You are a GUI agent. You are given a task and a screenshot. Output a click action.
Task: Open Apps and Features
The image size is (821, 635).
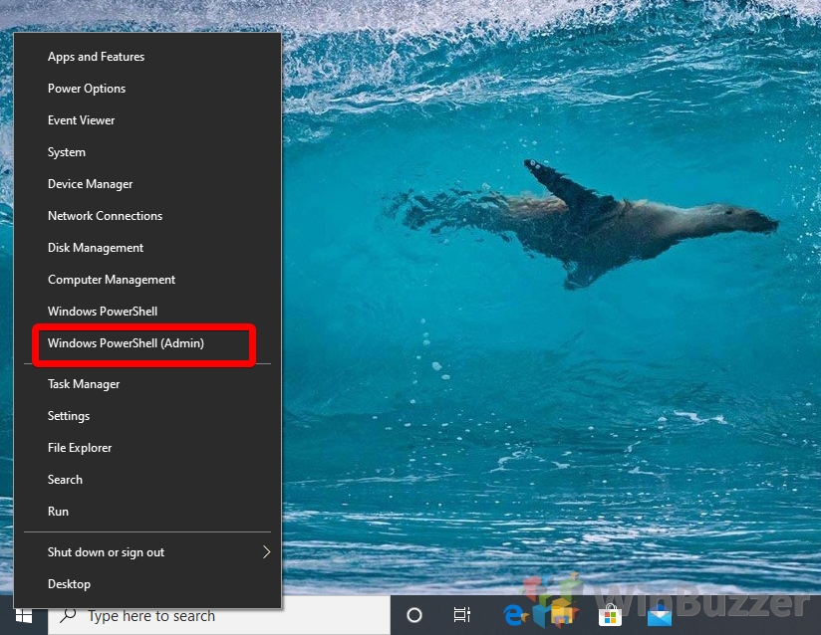click(147, 57)
